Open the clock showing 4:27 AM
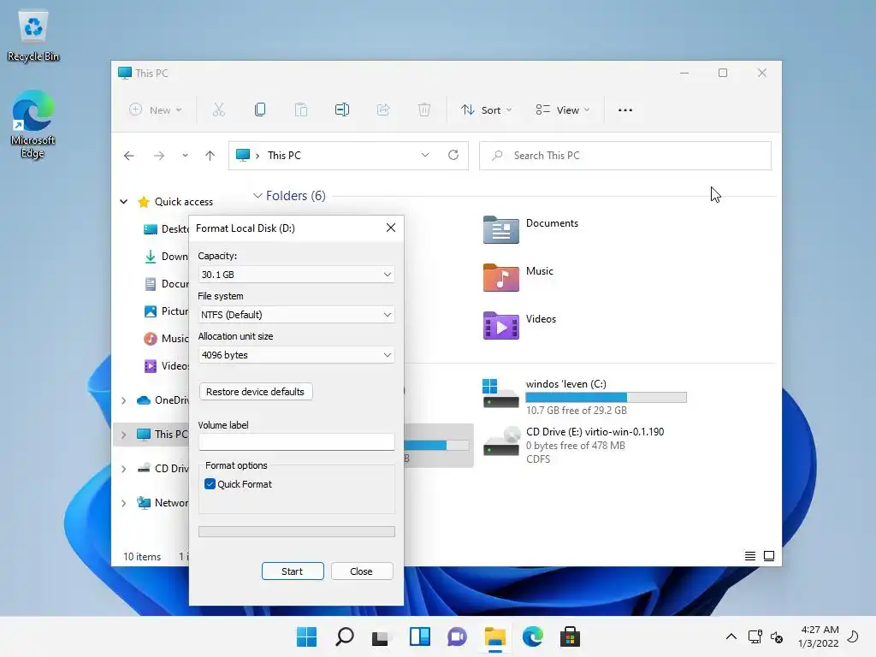Image resolution: width=876 pixels, height=657 pixels. (x=819, y=636)
